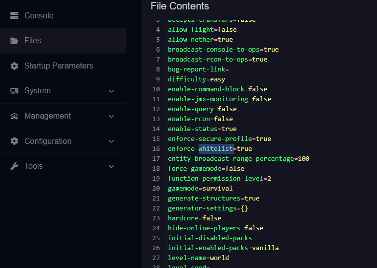The height and width of the screenshot is (268, 377).
Task: Click the gamemode=survival line
Action: 200,188
